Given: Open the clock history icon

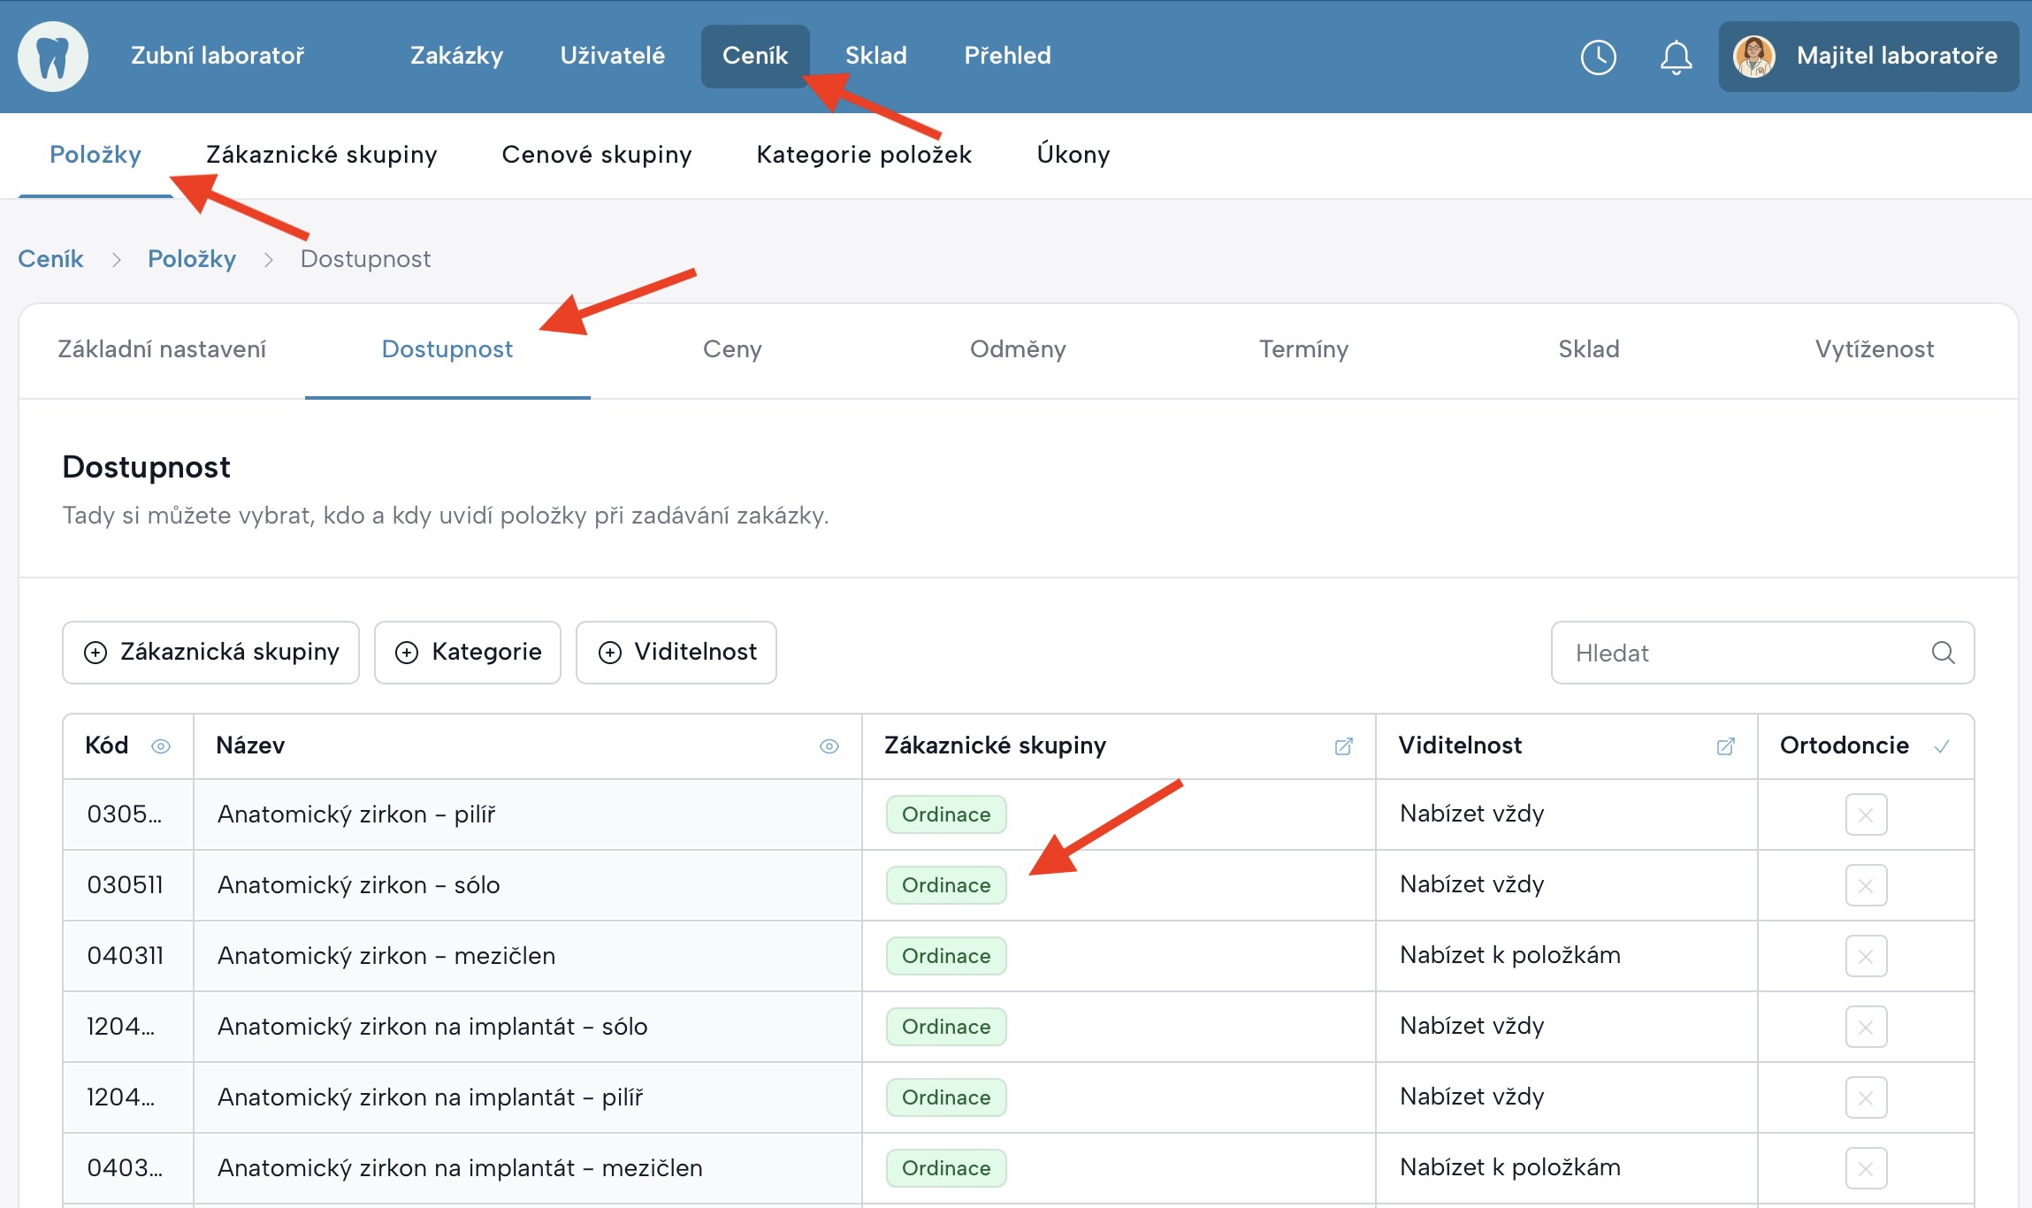Looking at the screenshot, I should coord(1598,57).
